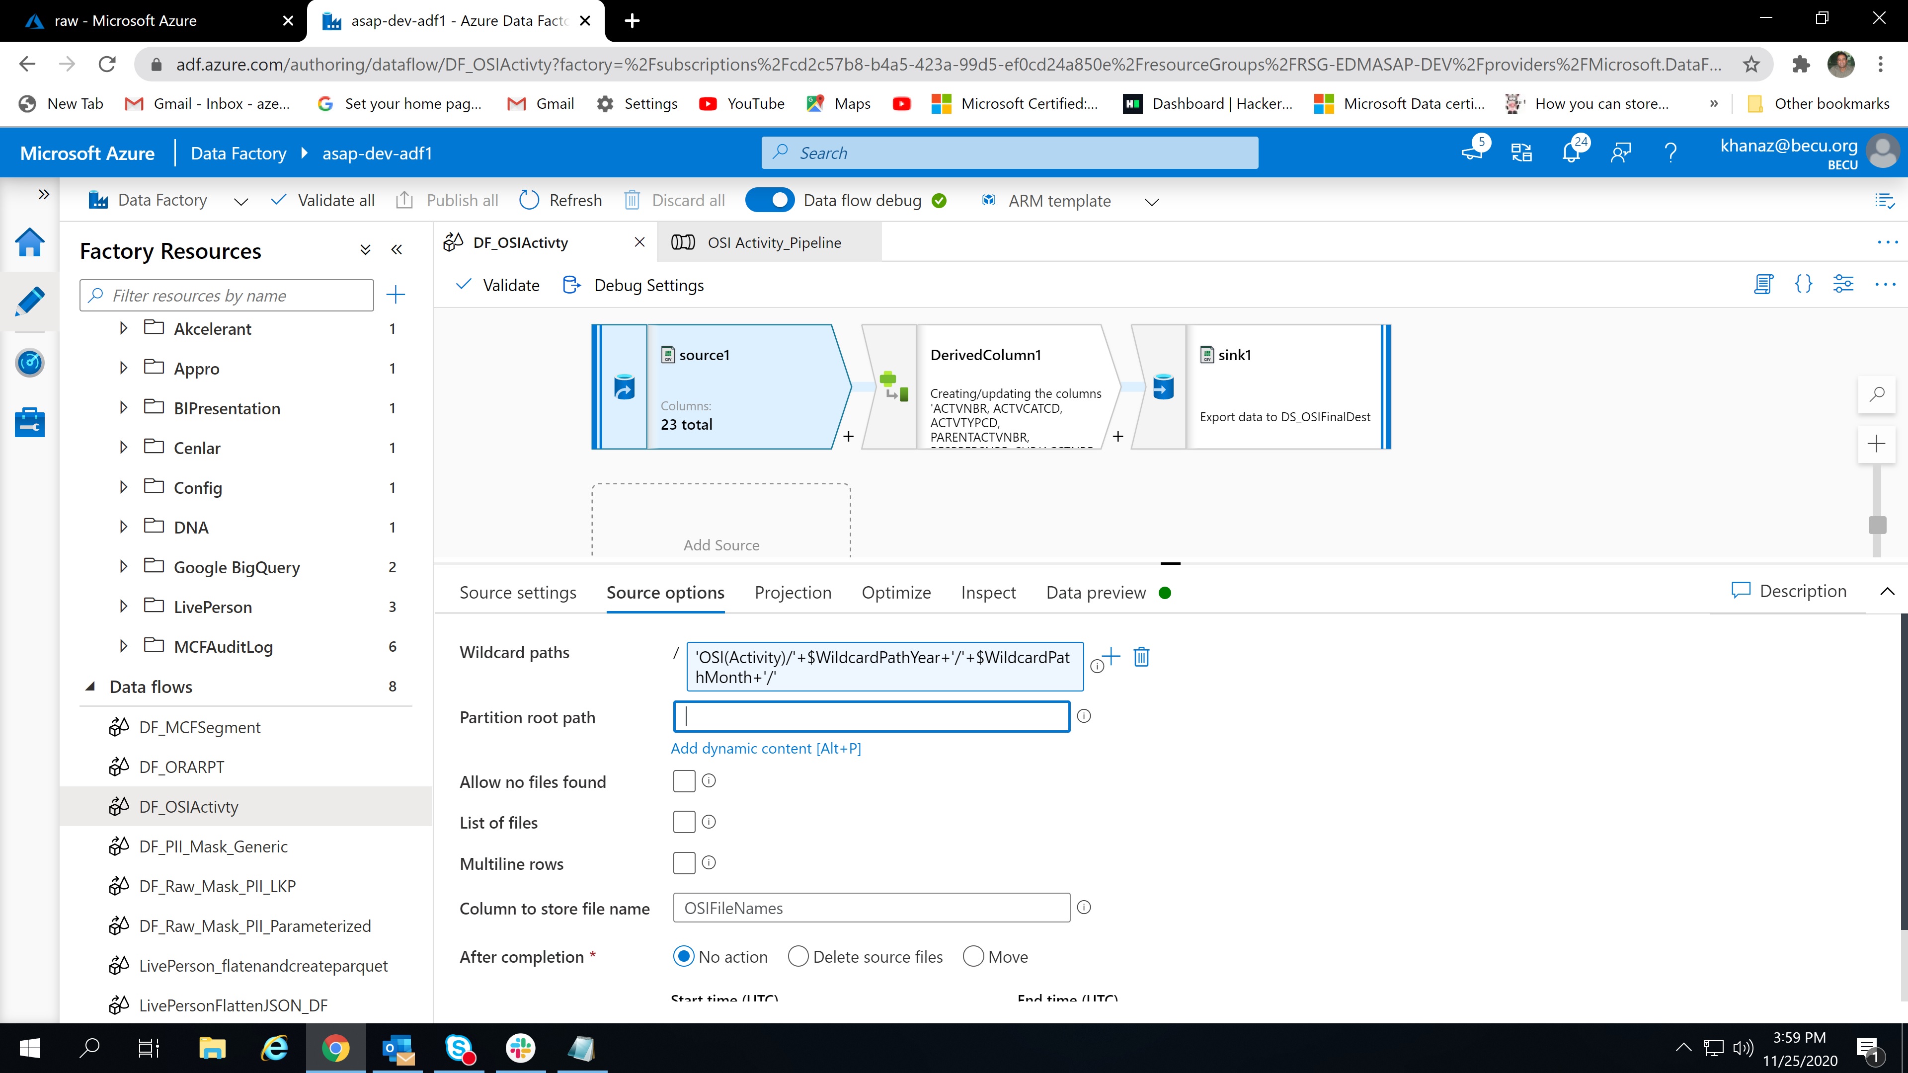1908x1073 pixels.
Task: Open Description button
Action: (x=1789, y=591)
